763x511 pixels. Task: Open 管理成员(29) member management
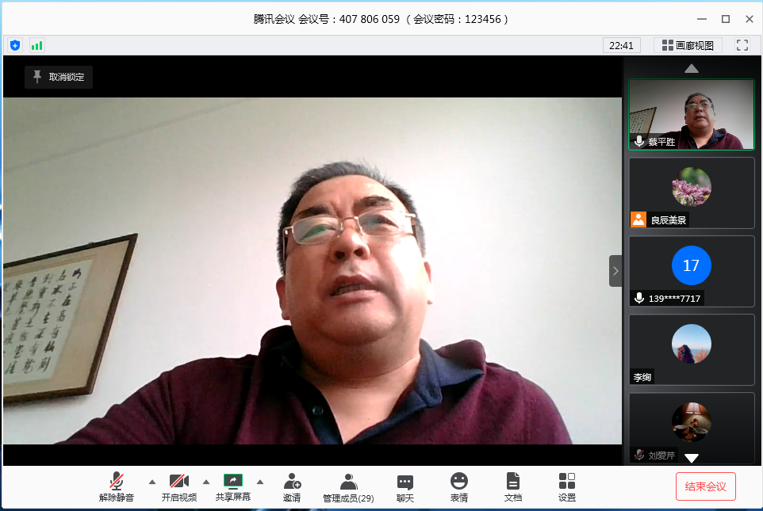click(348, 486)
